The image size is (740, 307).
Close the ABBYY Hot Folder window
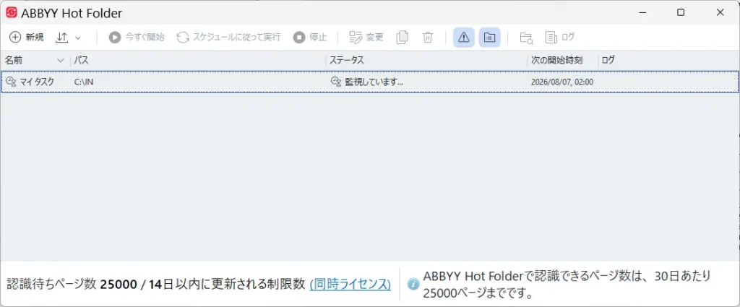pos(720,13)
